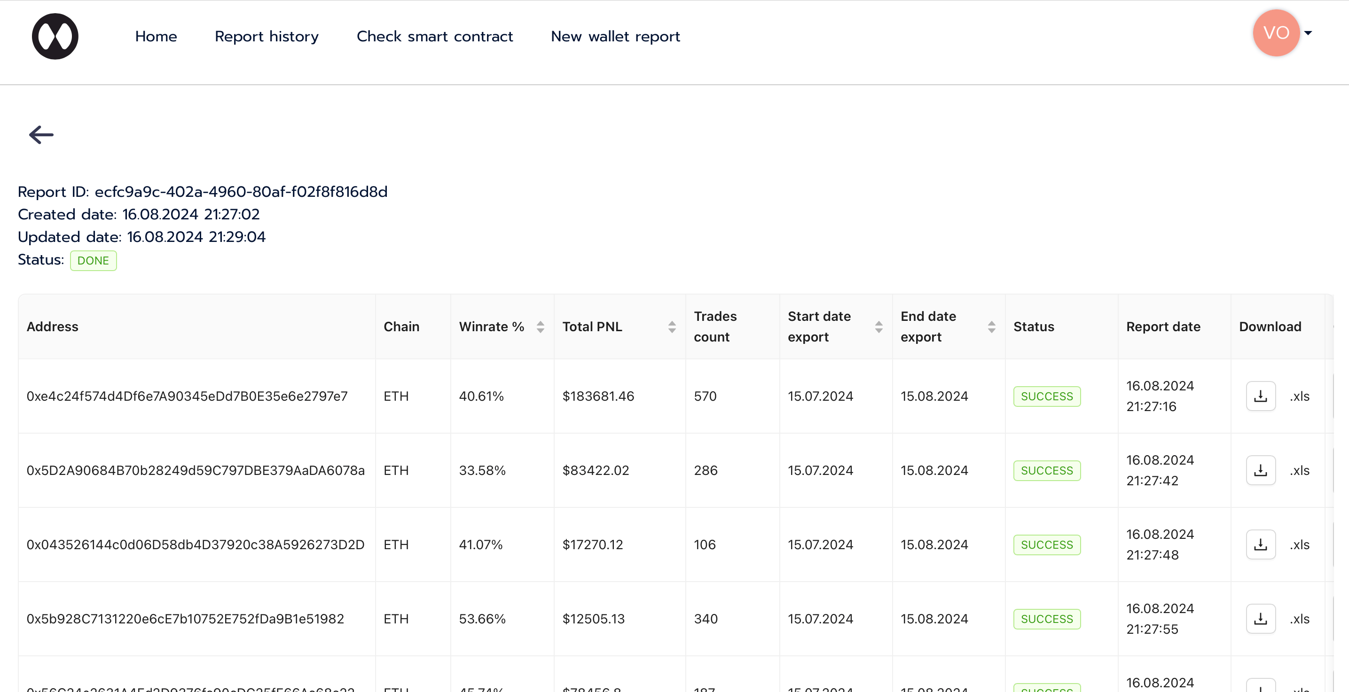Image resolution: width=1349 pixels, height=692 pixels.
Task: Click the .xls label in first row
Action: pyautogui.click(x=1299, y=396)
